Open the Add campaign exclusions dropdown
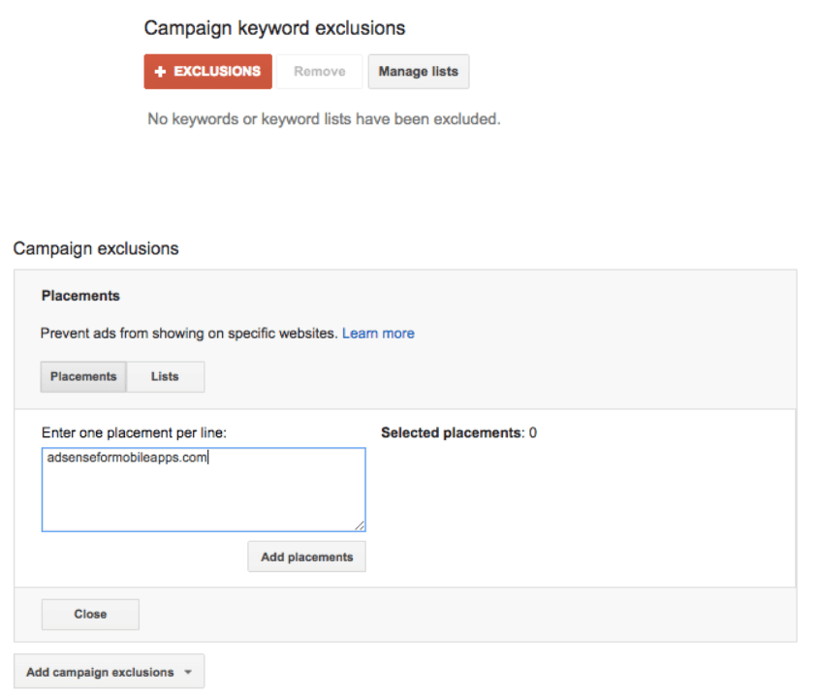 point(100,672)
